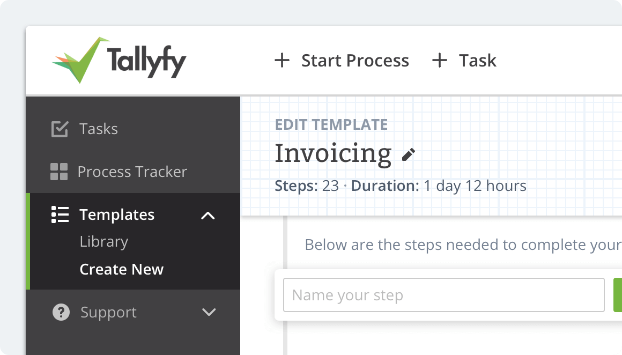This screenshot has height=355, width=622.
Task: Select the Templates menu label
Action: pos(117,215)
